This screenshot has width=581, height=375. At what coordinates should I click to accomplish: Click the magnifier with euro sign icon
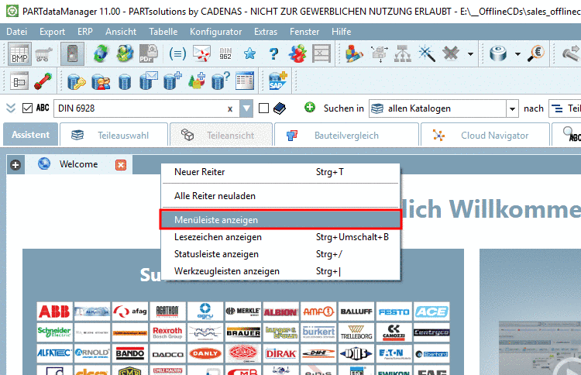[536, 53]
